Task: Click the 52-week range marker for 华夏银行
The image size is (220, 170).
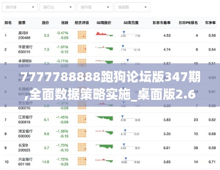Action: coord(123,46)
